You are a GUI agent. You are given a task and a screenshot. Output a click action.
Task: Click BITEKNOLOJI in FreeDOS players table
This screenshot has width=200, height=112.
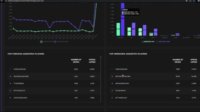pyautogui.click(x=19, y=91)
